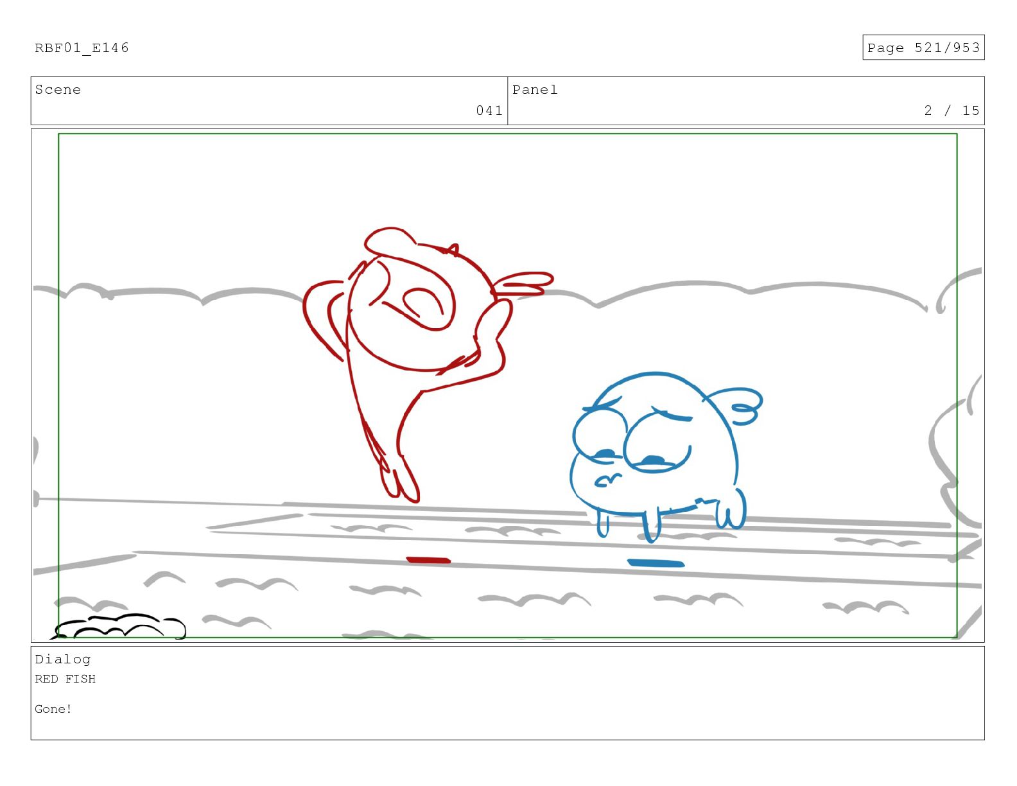This screenshot has width=1017, height=786.
Task: Click the document code RBF01_E146
Action: coord(82,48)
